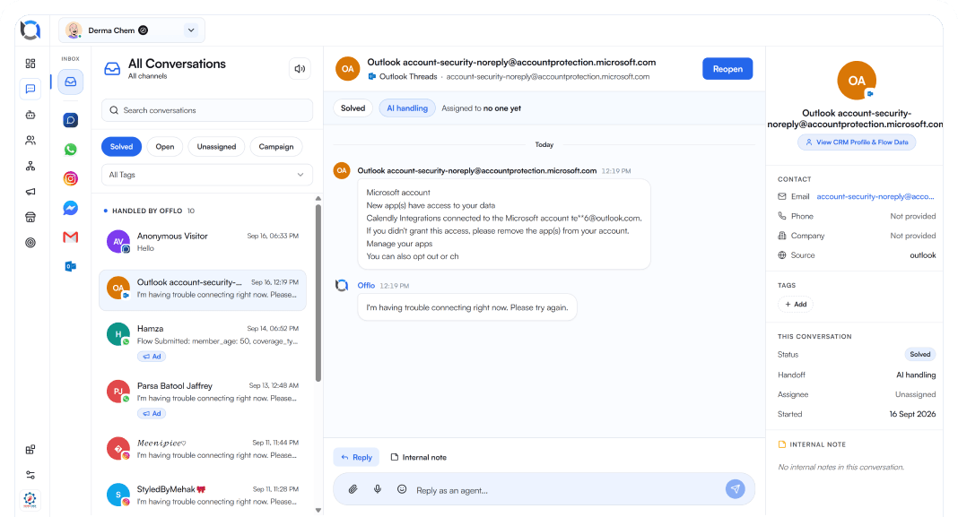Open the Parsa Batool Jaffrey conversation
The width and height of the screenshot is (958, 517).
[x=203, y=399]
